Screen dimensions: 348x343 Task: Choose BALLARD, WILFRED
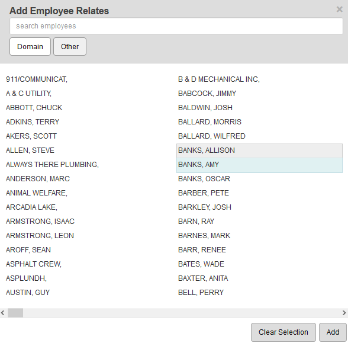coord(212,136)
